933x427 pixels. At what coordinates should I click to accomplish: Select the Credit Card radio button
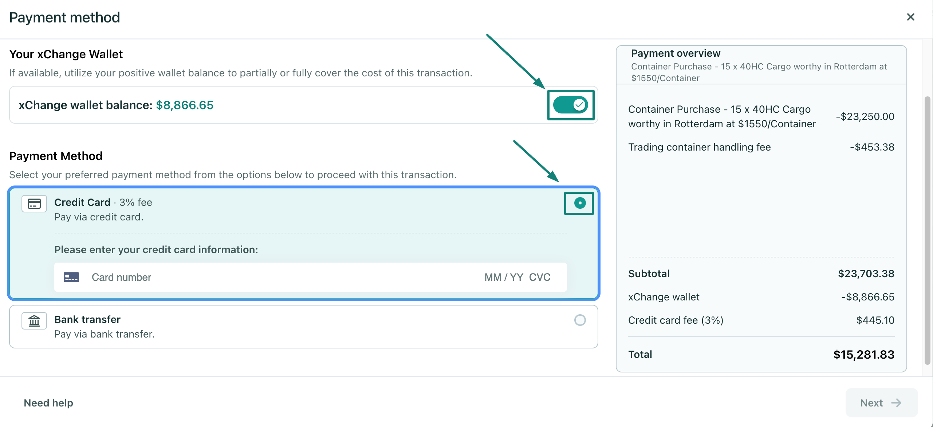pyautogui.click(x=580, y=203)
